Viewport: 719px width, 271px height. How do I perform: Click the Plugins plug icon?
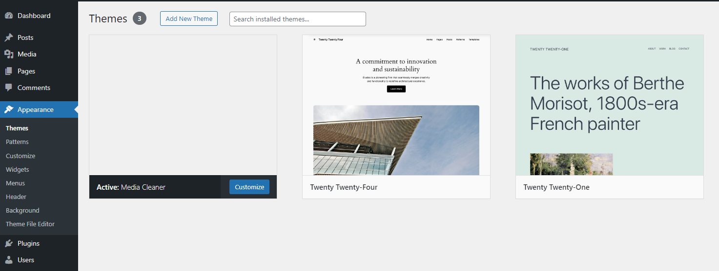click(x=9, y=243)
